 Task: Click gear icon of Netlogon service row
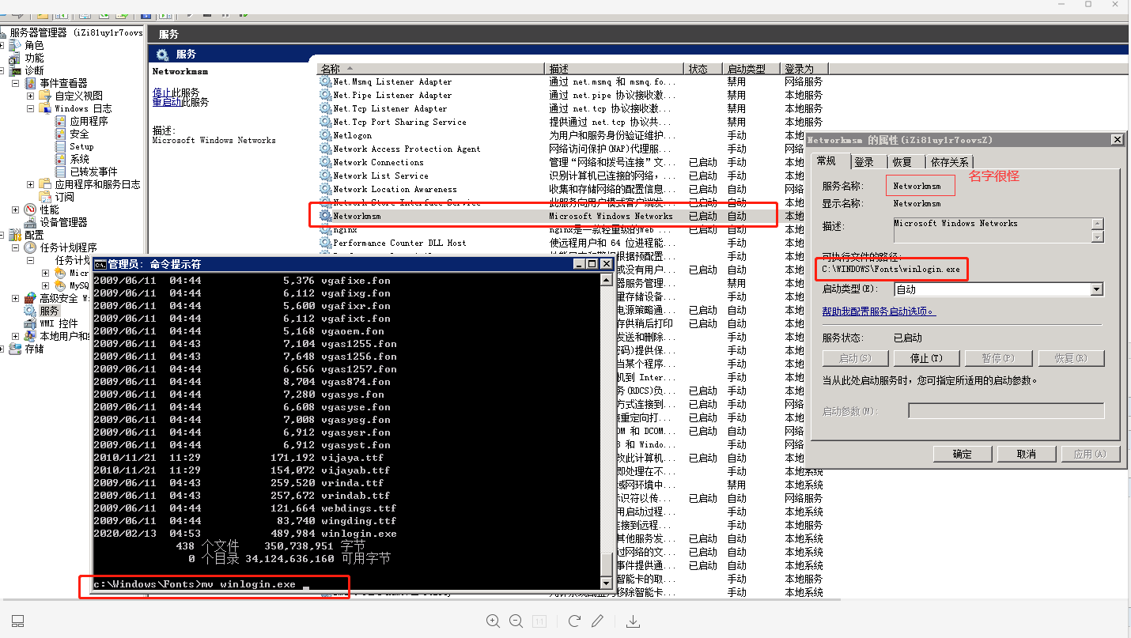(325, 135)
